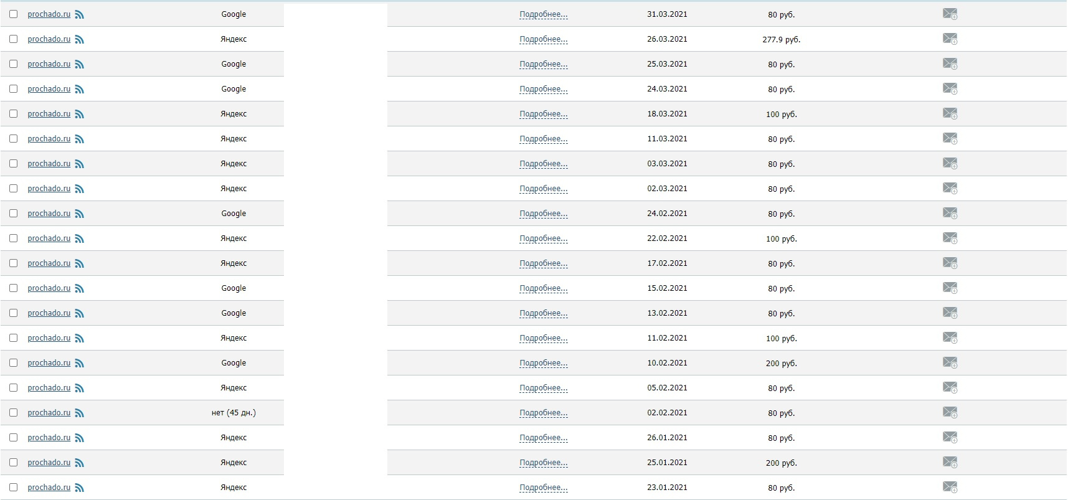This screenshot has height=500, width=1068.
Task: Click the RSS icon in 11.03.2021 row
Action: 79,139
